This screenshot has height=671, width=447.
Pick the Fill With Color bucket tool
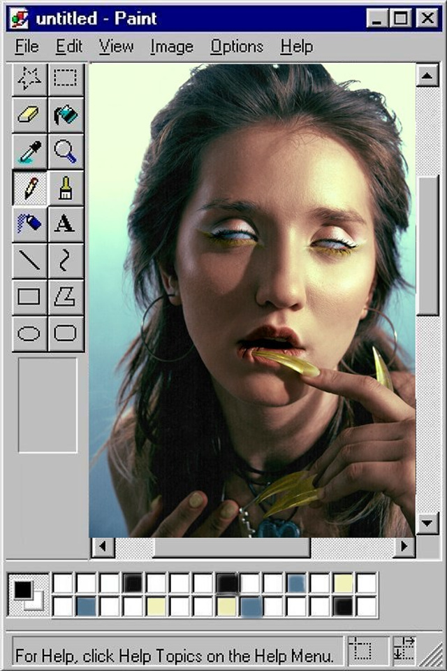pyautogui.click(x=66, y=114)
